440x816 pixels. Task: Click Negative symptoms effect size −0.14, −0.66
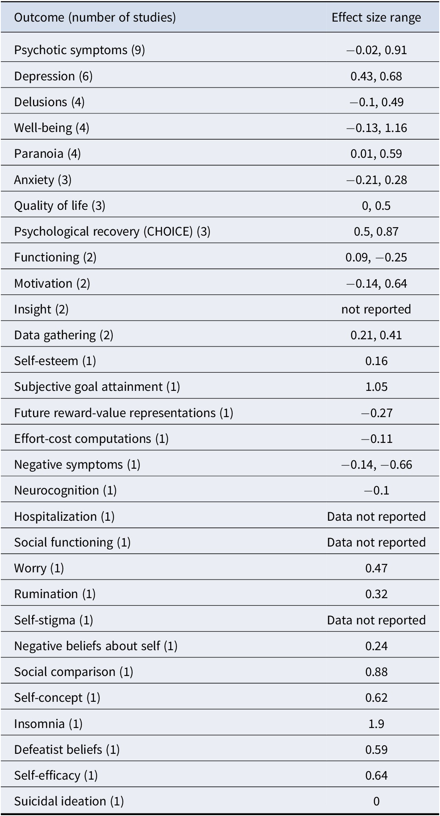376,464
